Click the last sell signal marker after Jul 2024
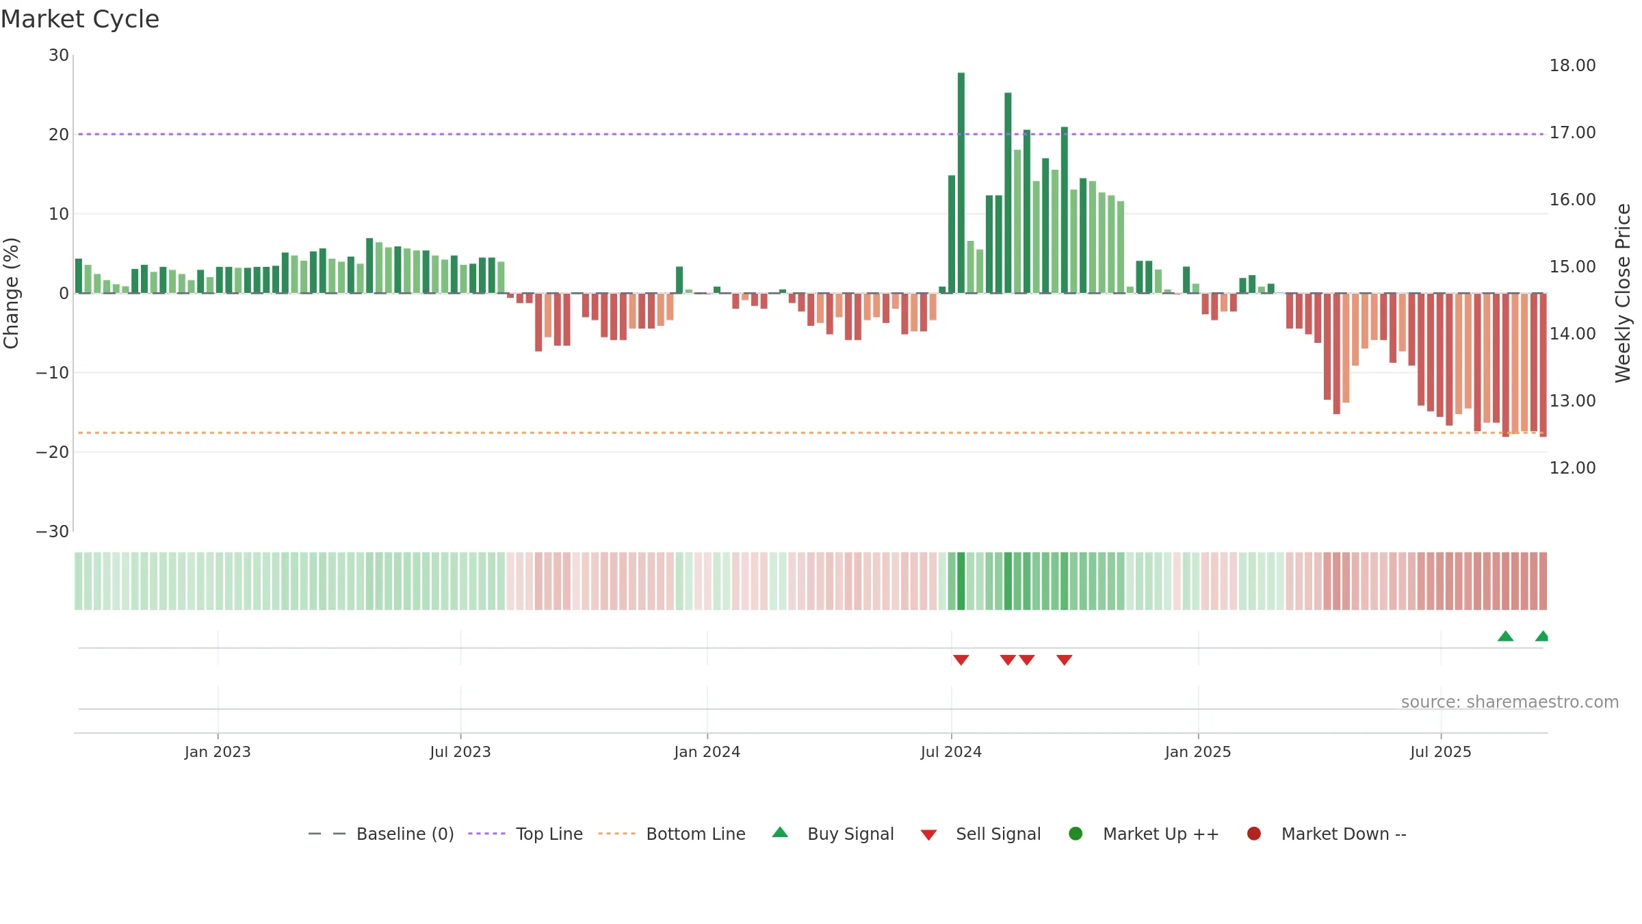1642x924 pixels. [x=1064, y=660]
